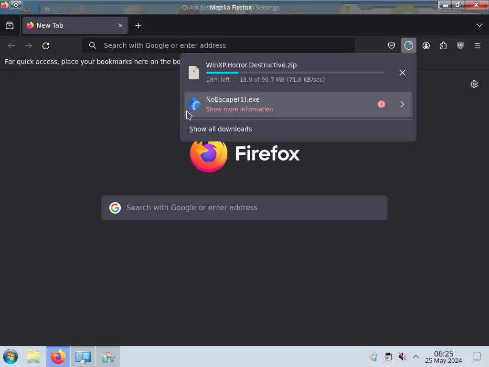Reload the current page
The width and height of the screenshot is (489, 367).
click(x=46, y=45)
